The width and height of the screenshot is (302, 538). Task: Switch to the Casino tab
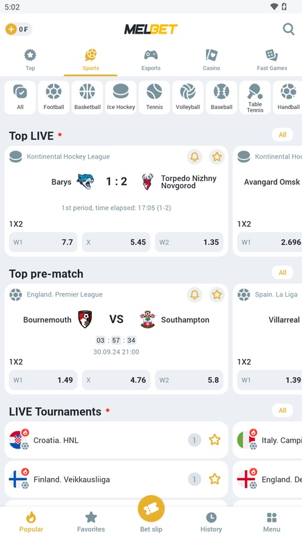coord(211,60)
